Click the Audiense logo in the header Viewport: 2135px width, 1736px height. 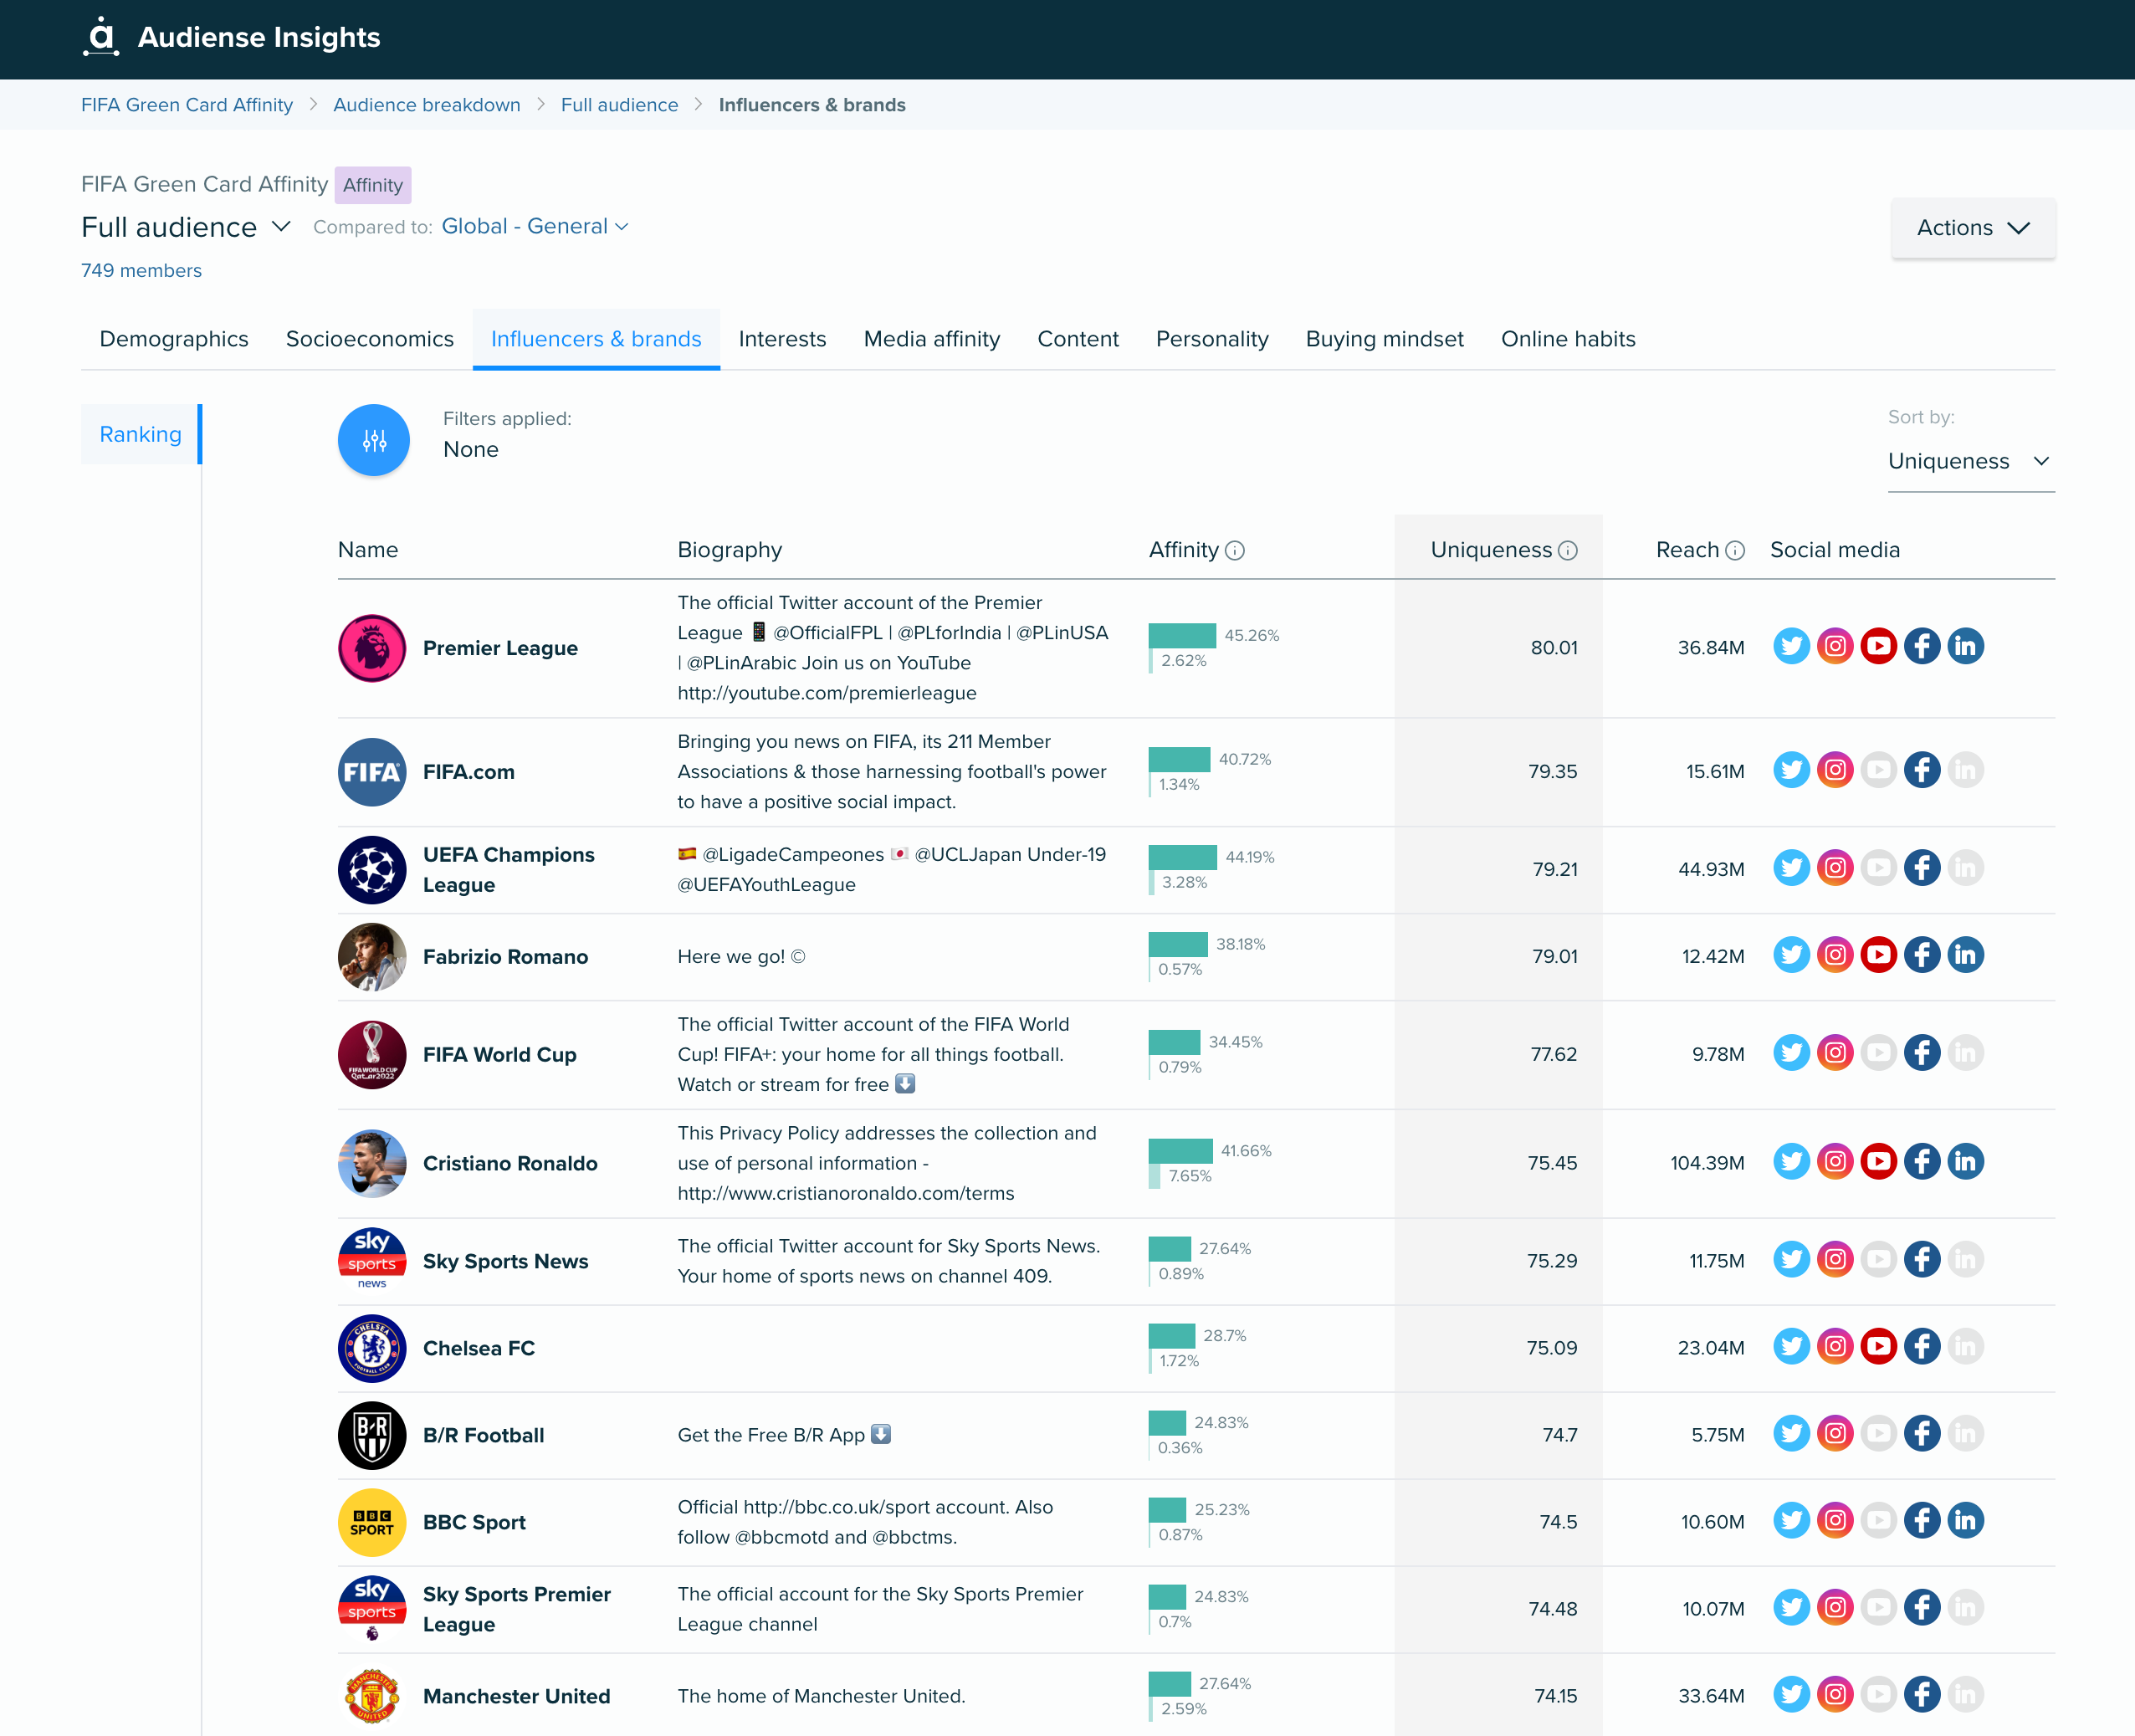click(100, 38)
